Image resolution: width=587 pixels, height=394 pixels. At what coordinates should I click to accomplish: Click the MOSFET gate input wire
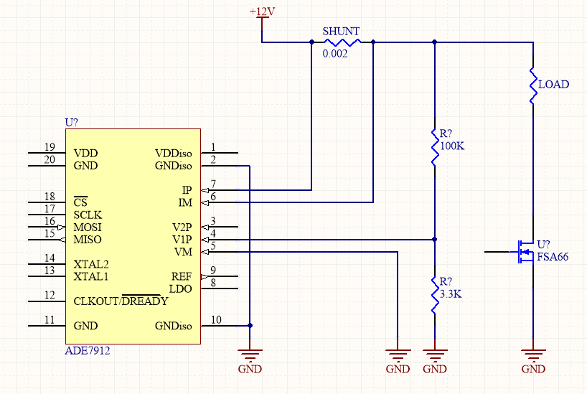click(497, 252)
